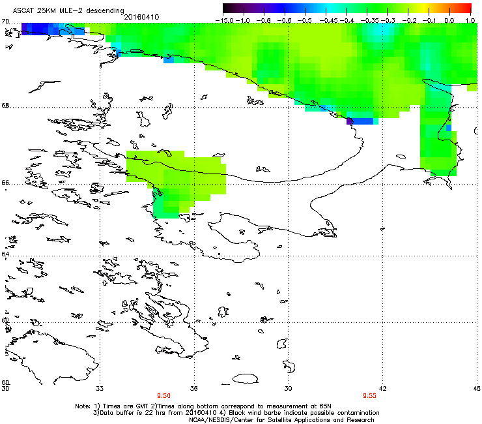Click the -0.5 color scale label
This screenshot has width=482, height=424.
pyautogui.click(x=305, y=21)
